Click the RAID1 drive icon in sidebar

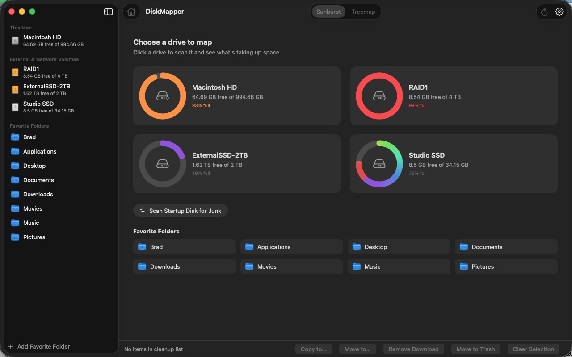[15, 72]
